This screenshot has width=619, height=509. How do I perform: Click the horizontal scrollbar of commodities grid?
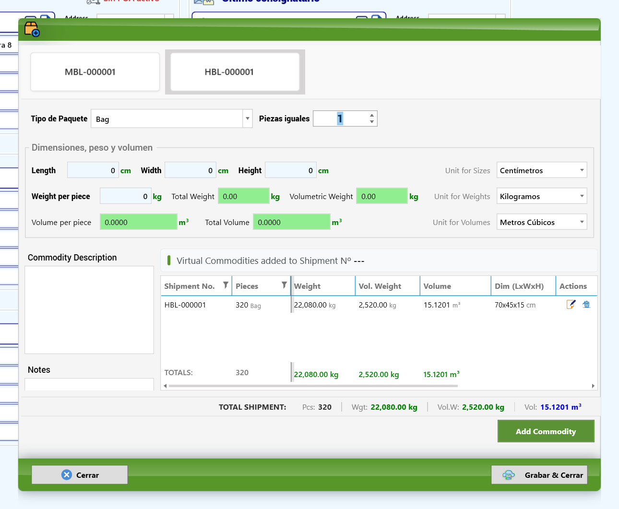coord(313,386)
